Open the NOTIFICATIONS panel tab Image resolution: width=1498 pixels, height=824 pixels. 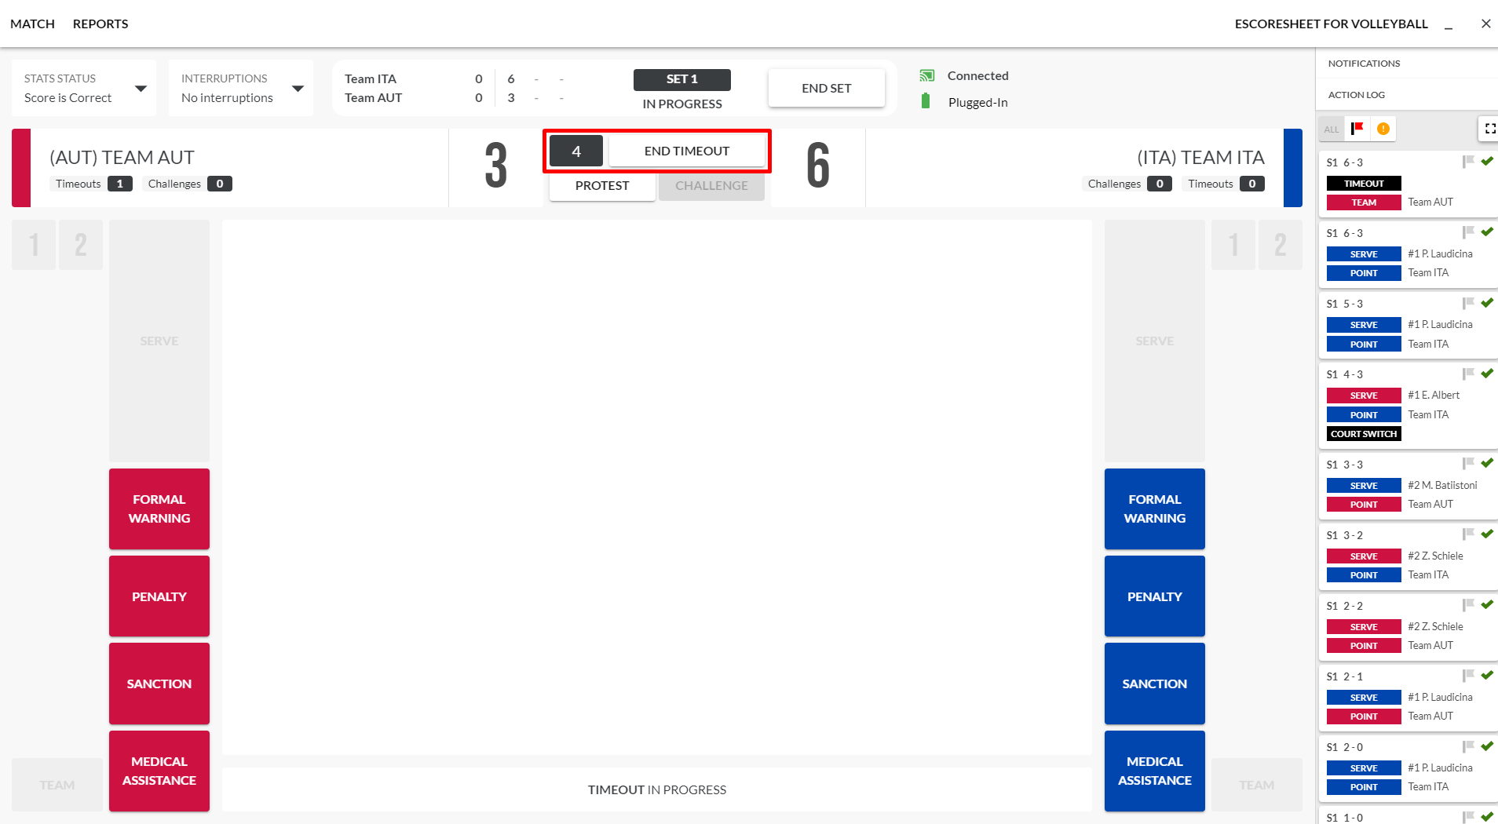(x=1364, y=64)
